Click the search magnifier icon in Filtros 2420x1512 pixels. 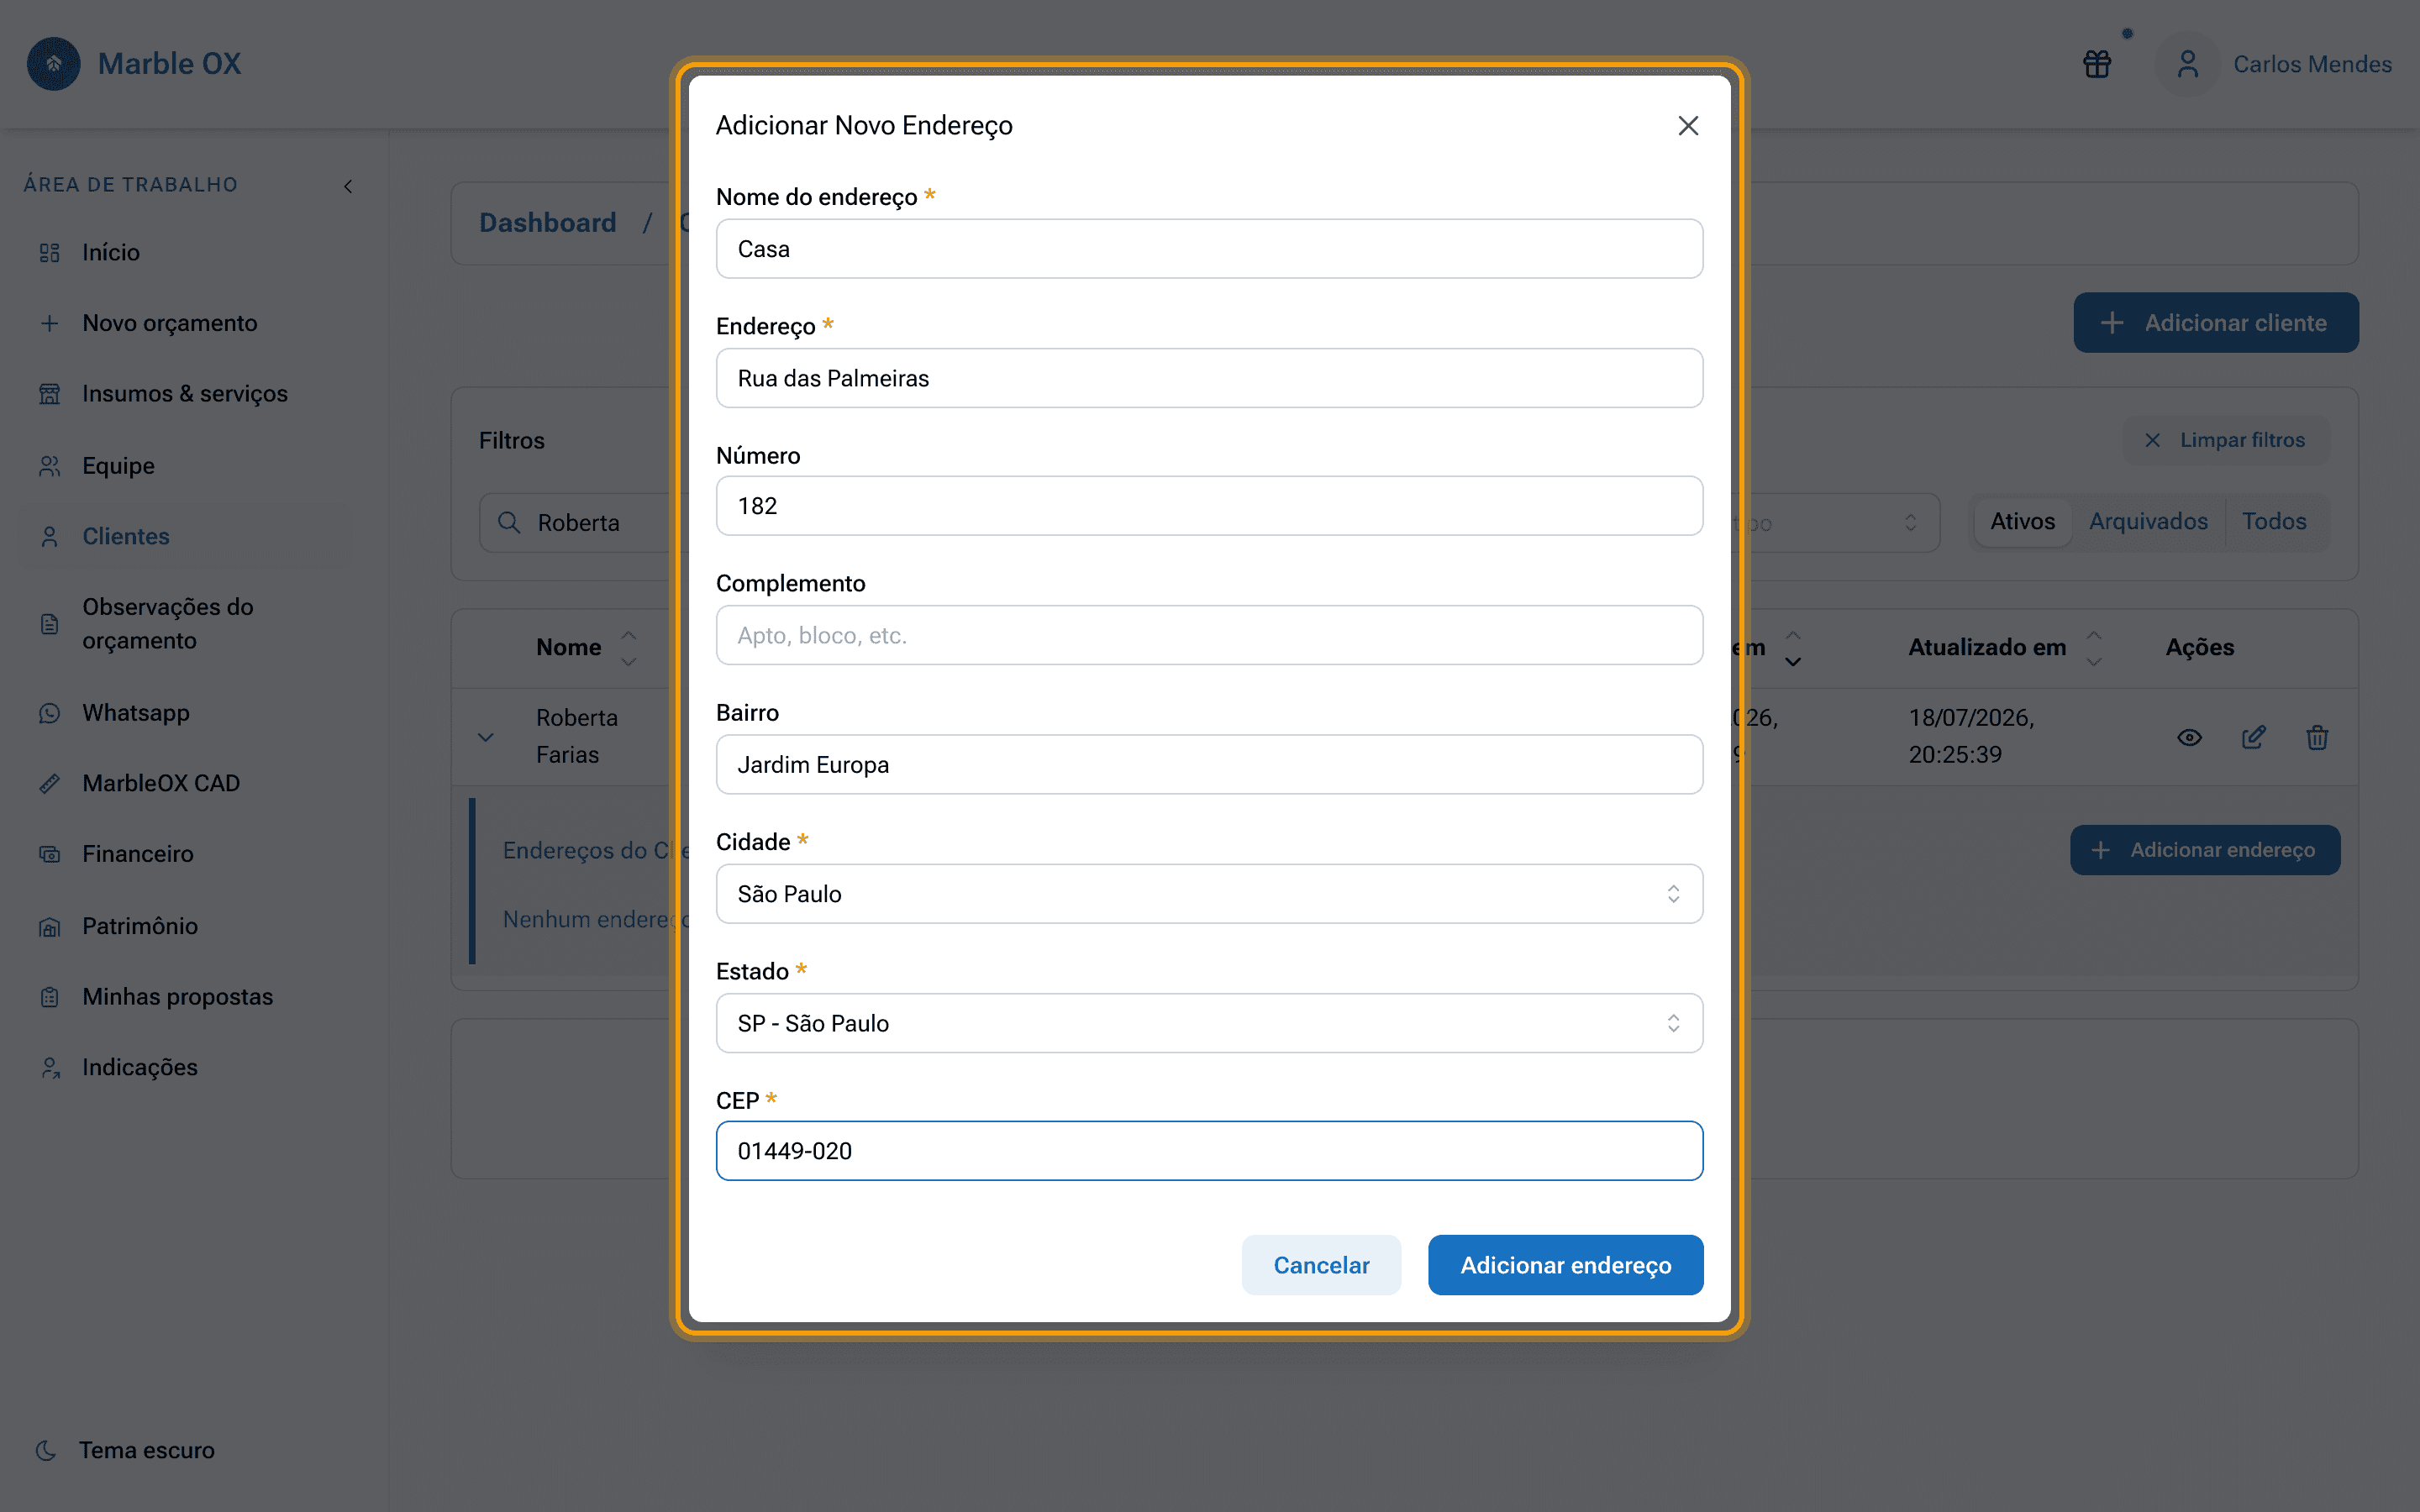tap(509, 523)
